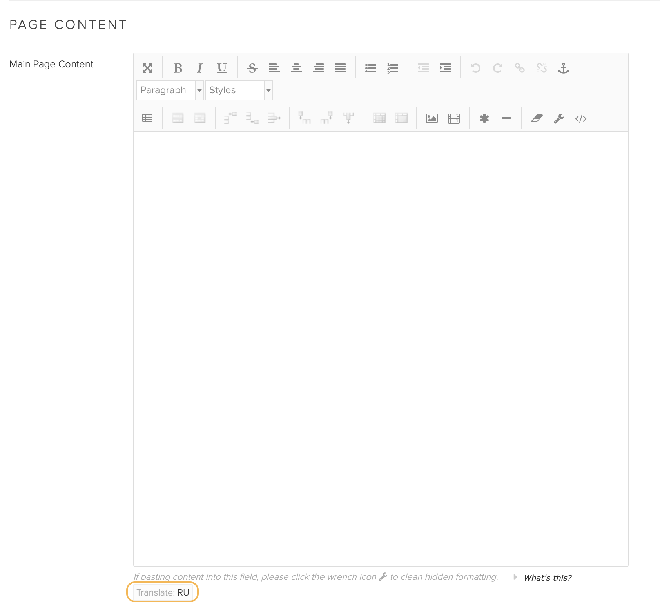The width and height of the screenshot is (660, 612).
Task: Insert an image
Action: [432, 118]
